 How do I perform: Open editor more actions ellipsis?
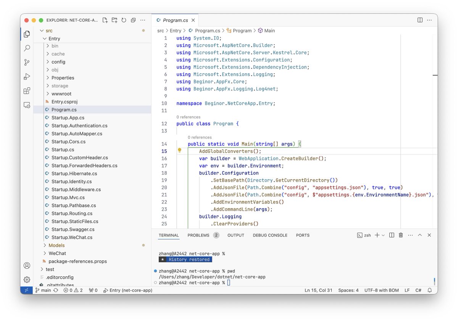point(430,20)
